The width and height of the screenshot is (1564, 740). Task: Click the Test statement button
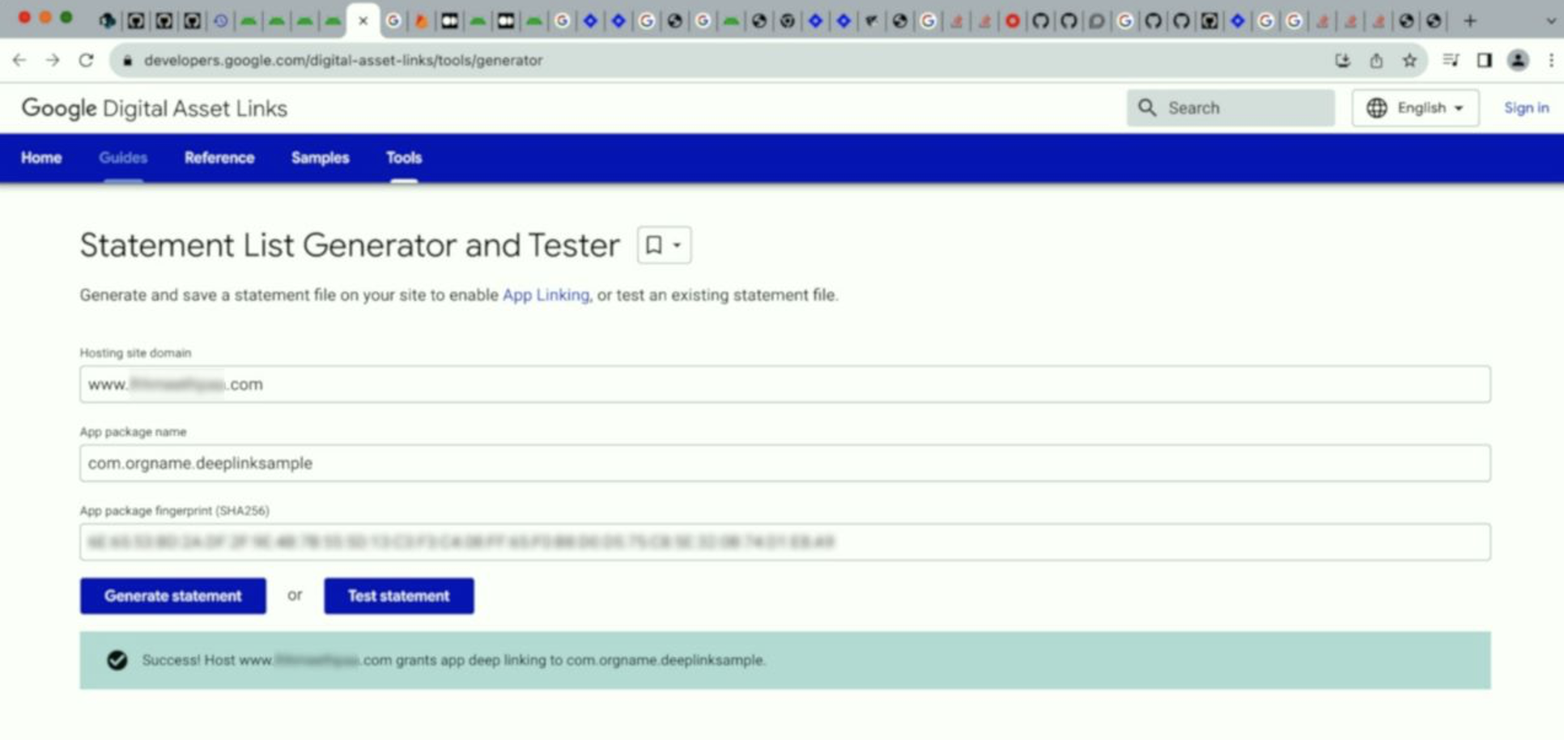tap(399, 596)
